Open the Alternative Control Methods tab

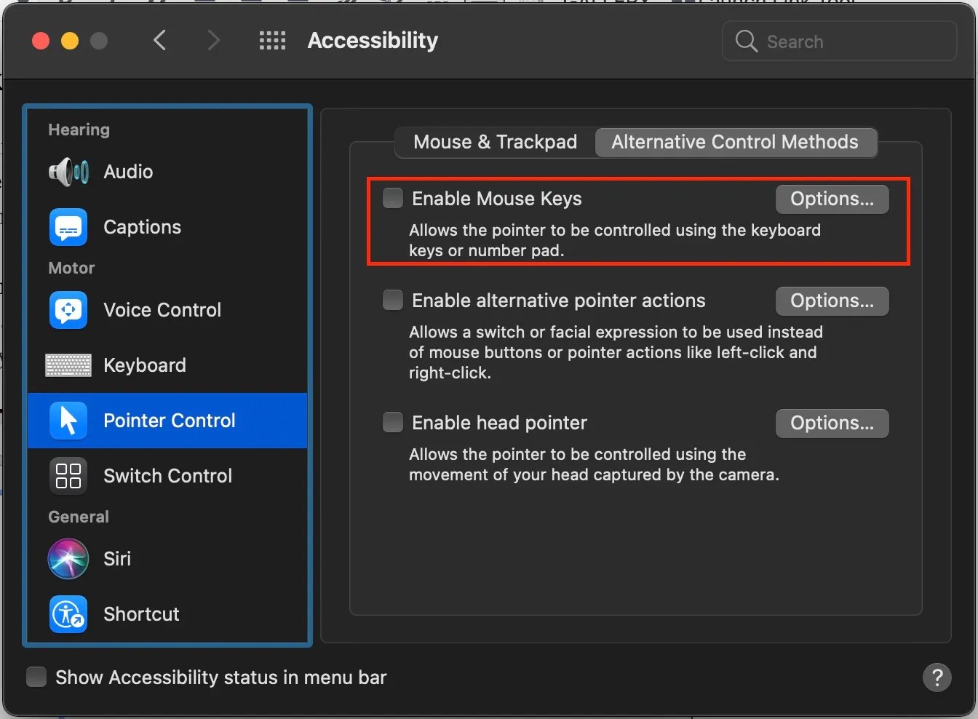[x=736, y=142]
